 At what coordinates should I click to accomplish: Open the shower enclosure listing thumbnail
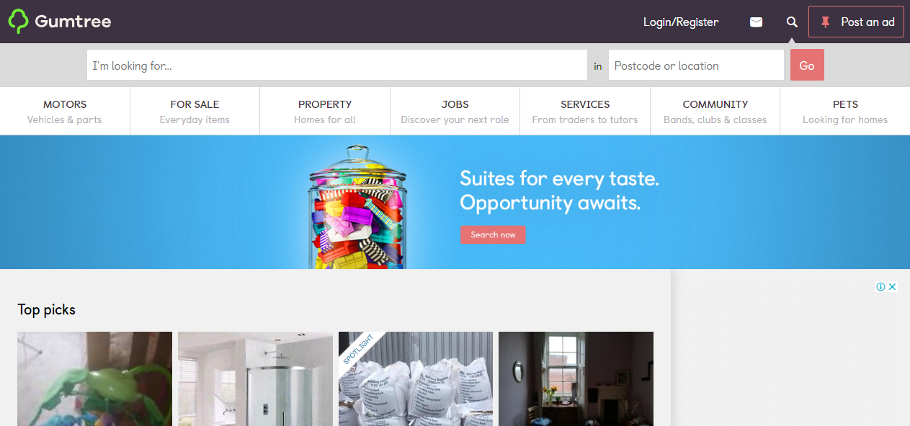click(x=255, y=379)
